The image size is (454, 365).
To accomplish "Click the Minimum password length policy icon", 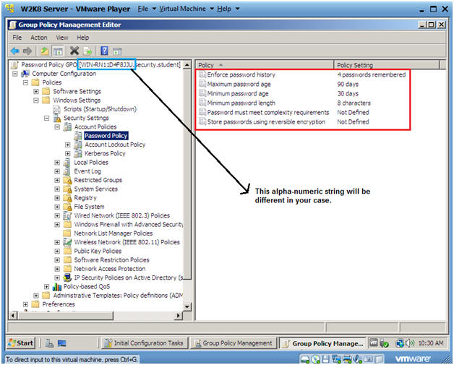I will (x=202, y=103).
